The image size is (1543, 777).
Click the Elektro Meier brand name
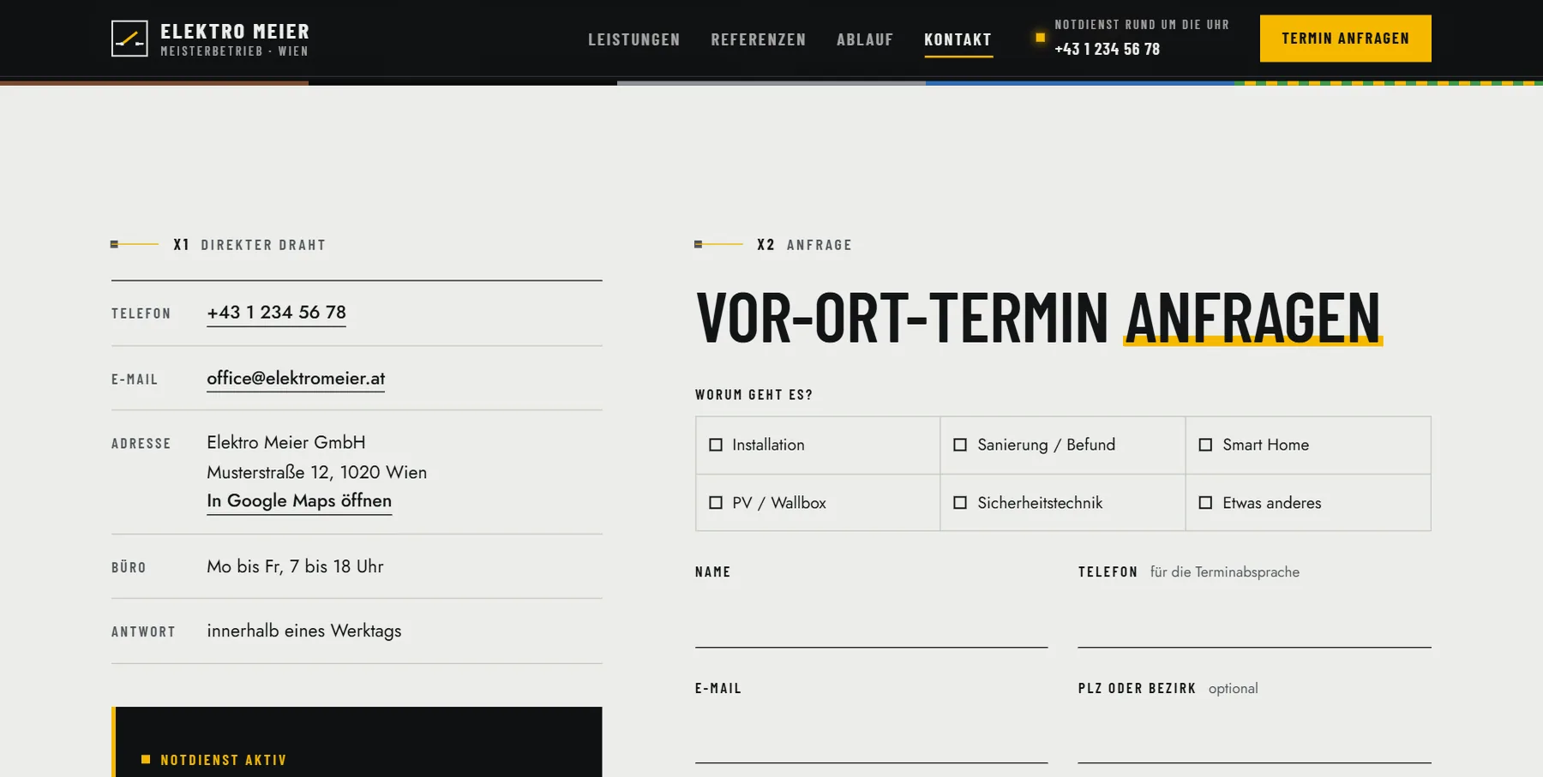click(x=235, y=32)
